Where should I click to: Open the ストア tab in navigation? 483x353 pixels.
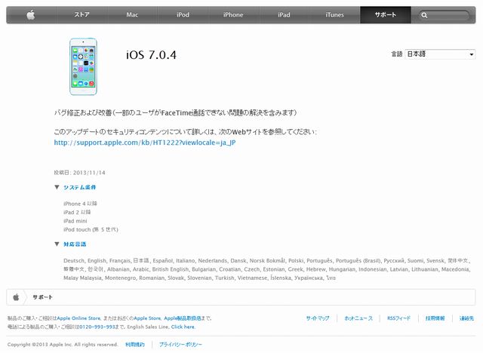[82, 15]
